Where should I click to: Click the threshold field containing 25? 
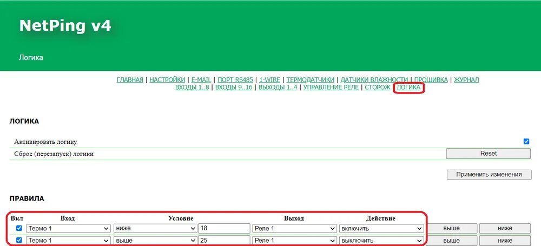[x=225, y=241]
